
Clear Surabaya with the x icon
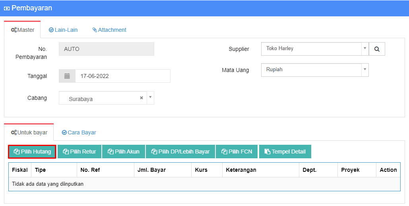pos(142,98)
